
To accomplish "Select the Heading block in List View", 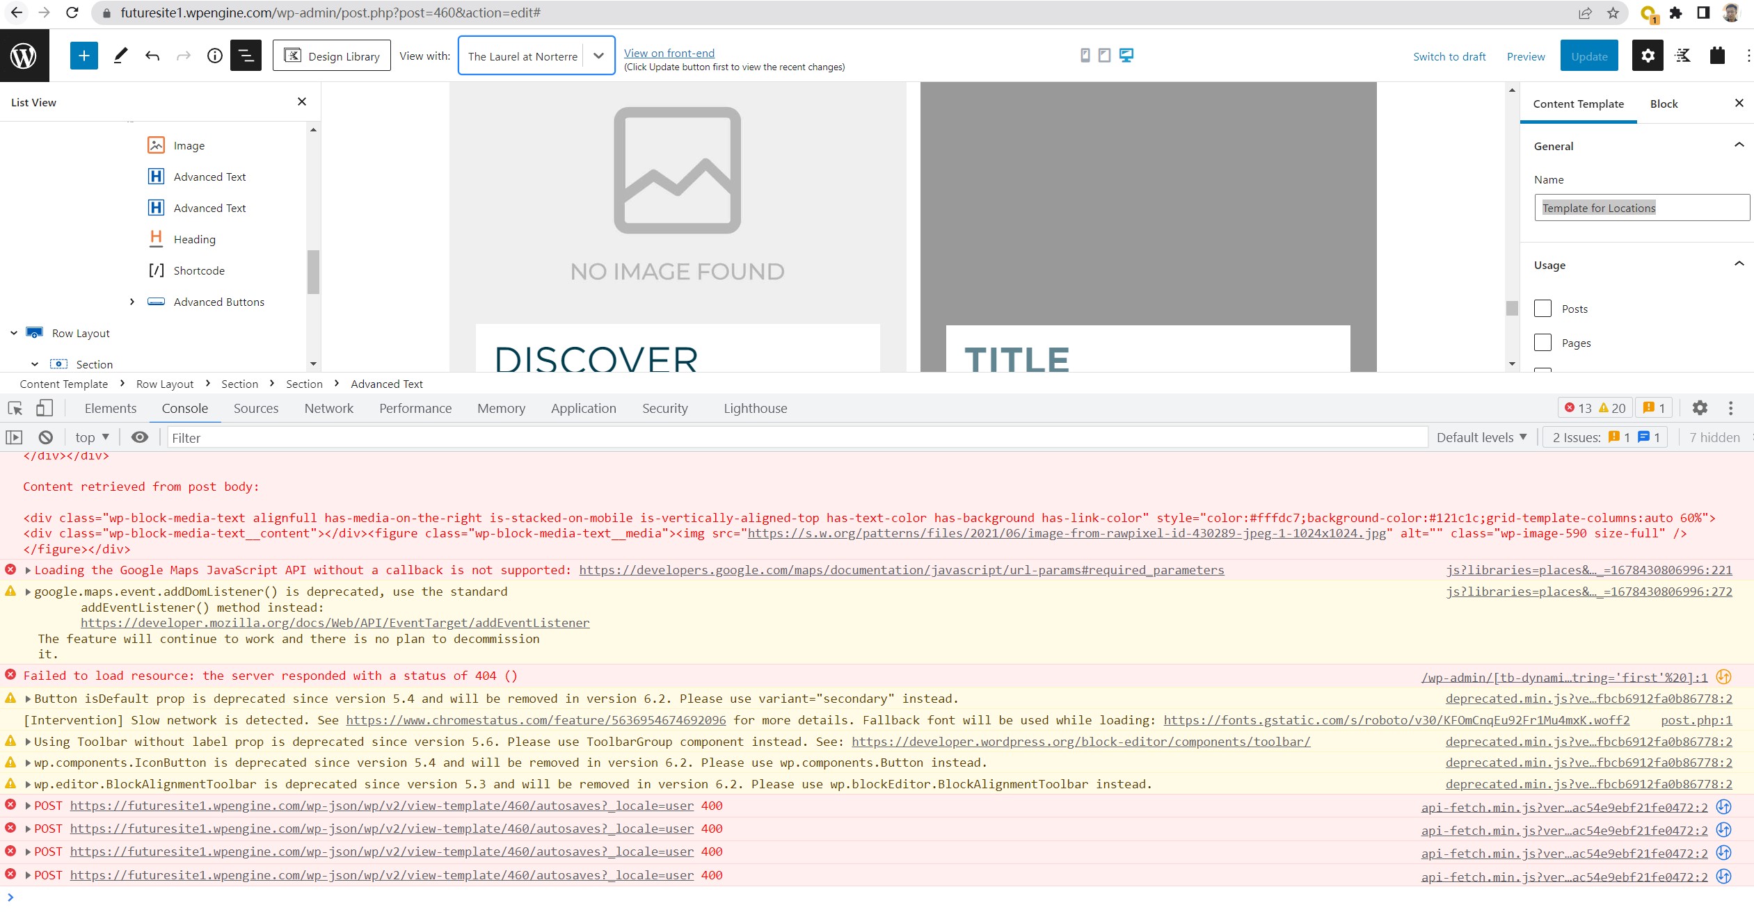I will [194, 239].
